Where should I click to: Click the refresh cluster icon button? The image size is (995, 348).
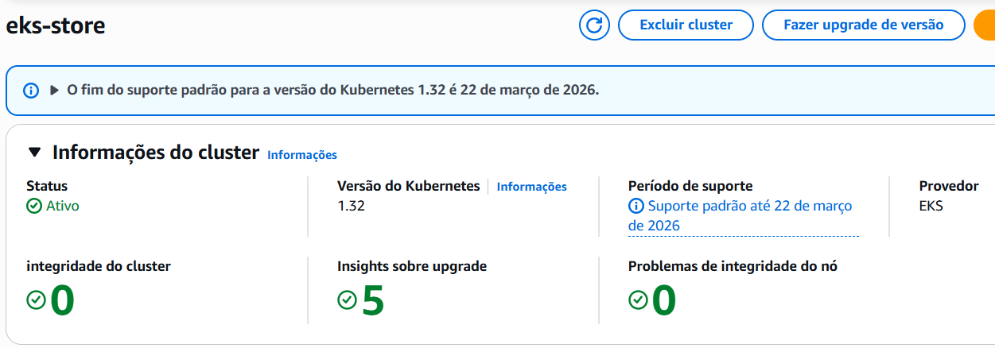[x=593, y=25]
